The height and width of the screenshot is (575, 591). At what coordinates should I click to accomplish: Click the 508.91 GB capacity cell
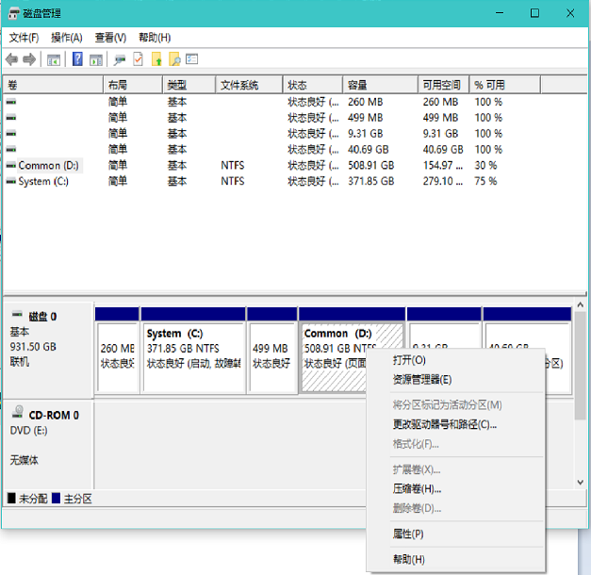[x=370, y=165]
